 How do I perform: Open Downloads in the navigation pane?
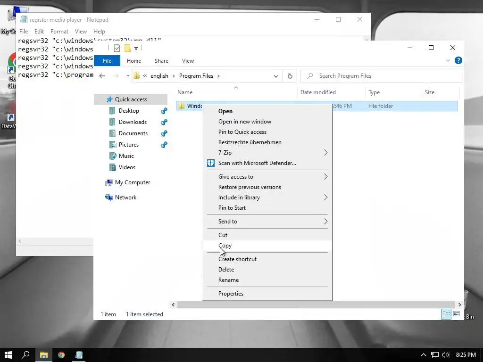(x=133, y=122)
